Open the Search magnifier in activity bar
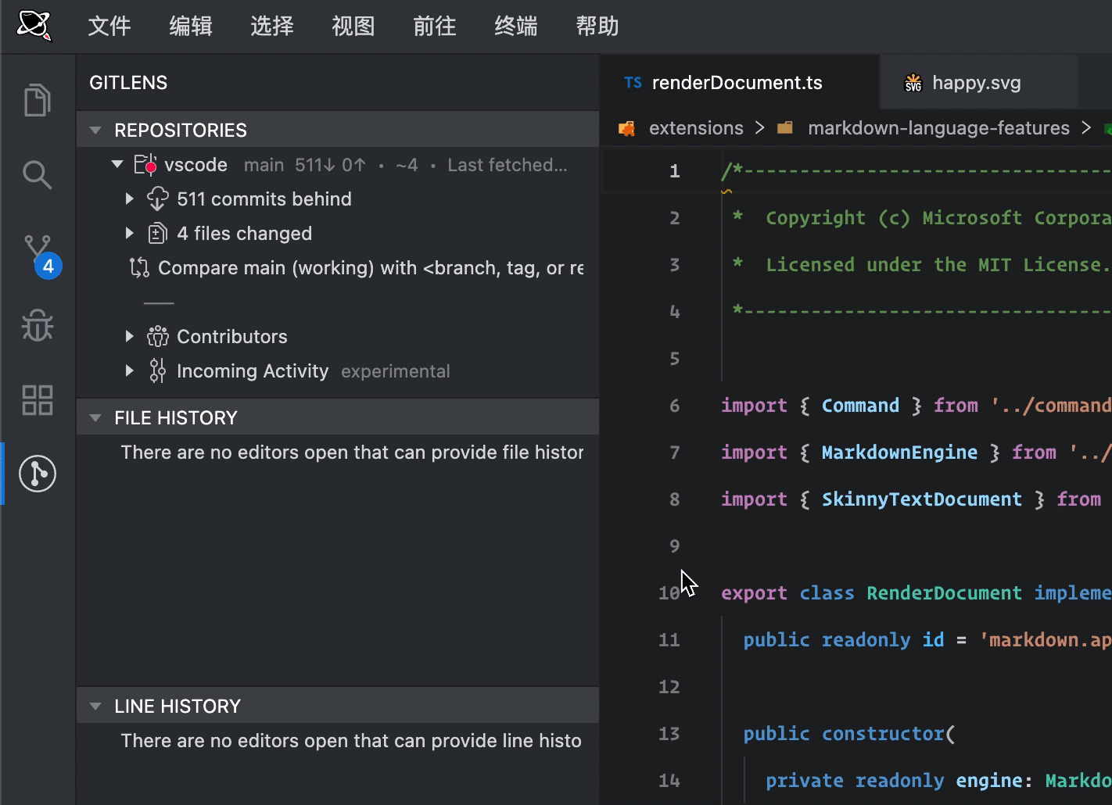 click(37, 175)
